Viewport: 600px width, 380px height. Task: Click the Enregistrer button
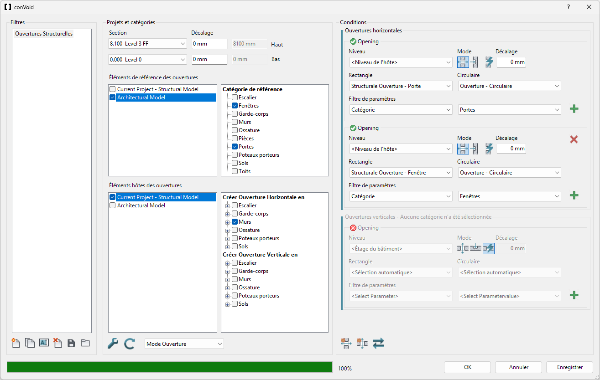(x=570, y=367)
